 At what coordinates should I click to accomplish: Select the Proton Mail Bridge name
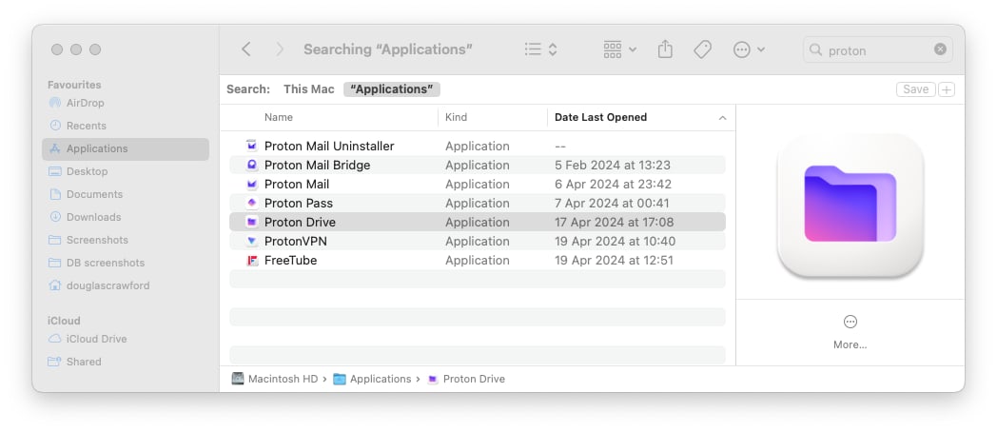tap(318, 165)
